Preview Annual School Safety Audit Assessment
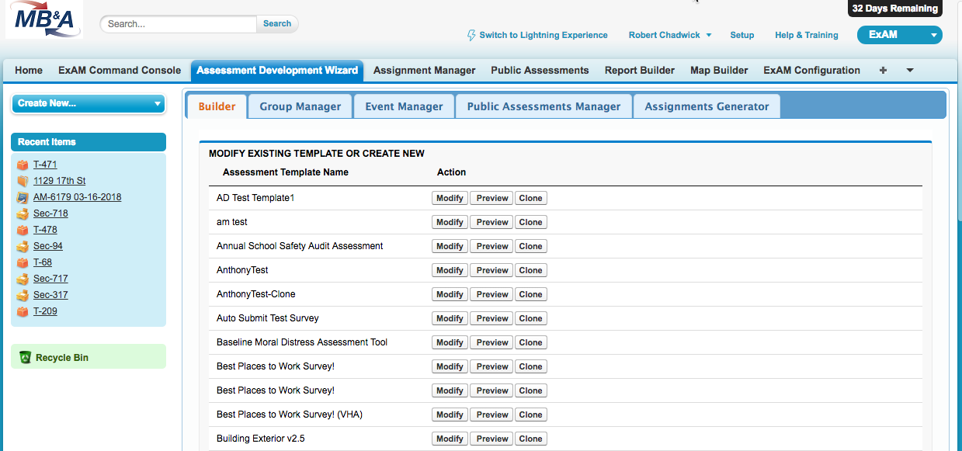 point(492,246)
